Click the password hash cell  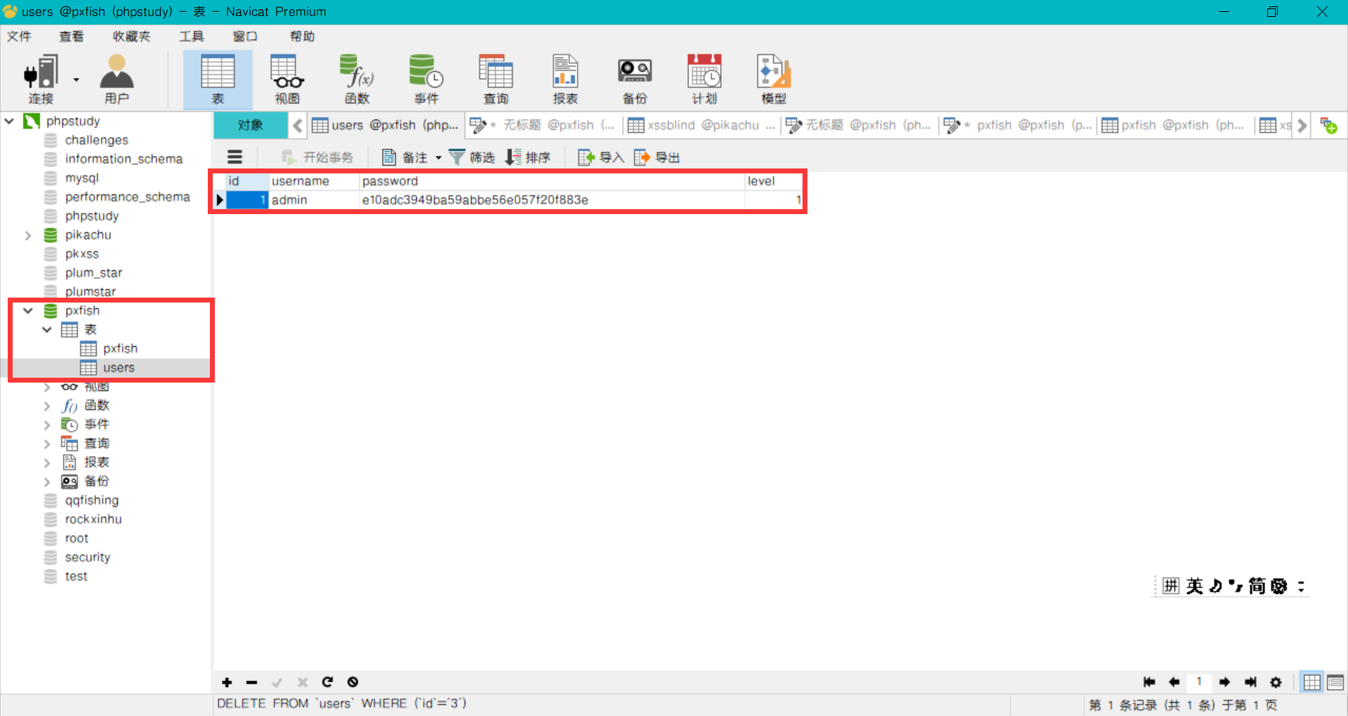[552, 200]
